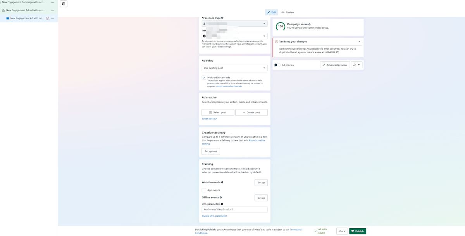
Task: Open more options for the Engagement Ad set
Action: 53,10
